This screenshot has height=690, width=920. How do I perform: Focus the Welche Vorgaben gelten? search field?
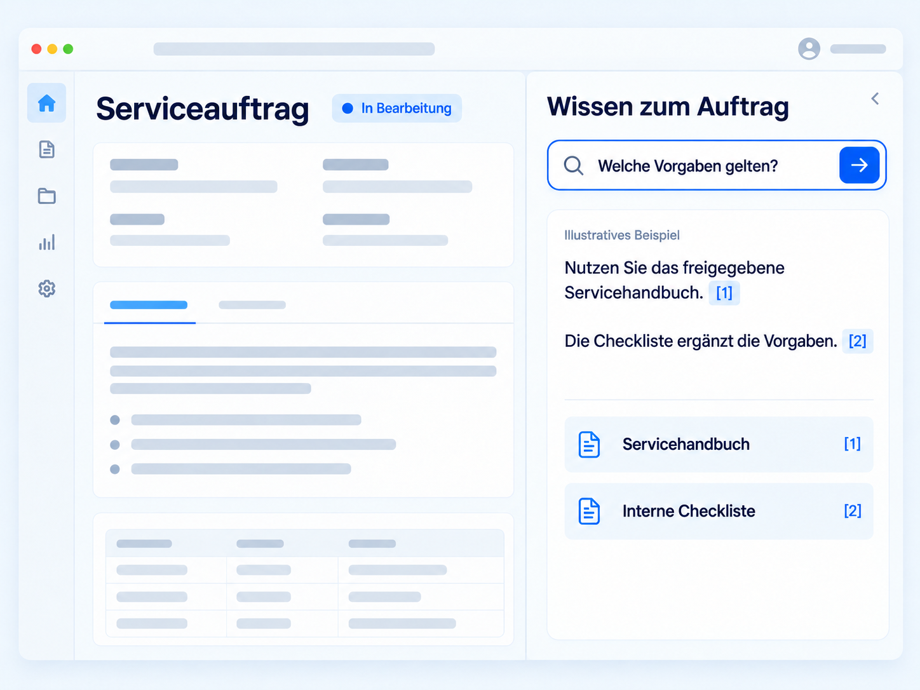[x=717, y=165]
